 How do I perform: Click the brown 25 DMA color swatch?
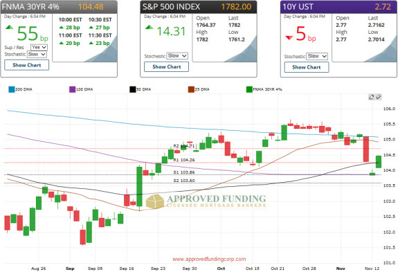[x=191, y=89]
